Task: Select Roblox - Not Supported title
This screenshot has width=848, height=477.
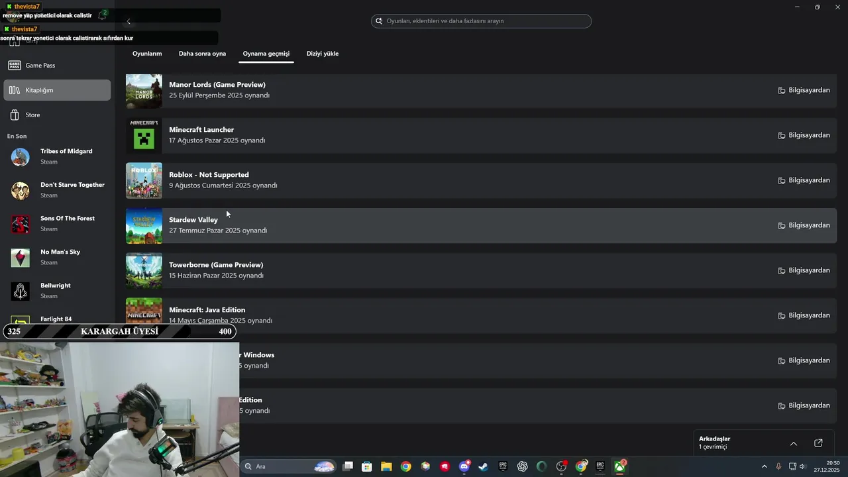Action: 209,175
